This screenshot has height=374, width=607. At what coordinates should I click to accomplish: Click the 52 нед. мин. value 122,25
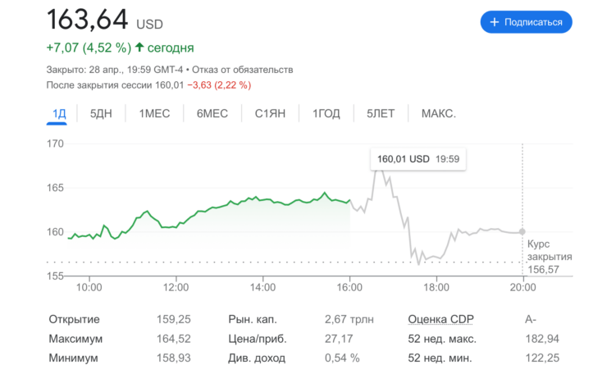(542, 358)
